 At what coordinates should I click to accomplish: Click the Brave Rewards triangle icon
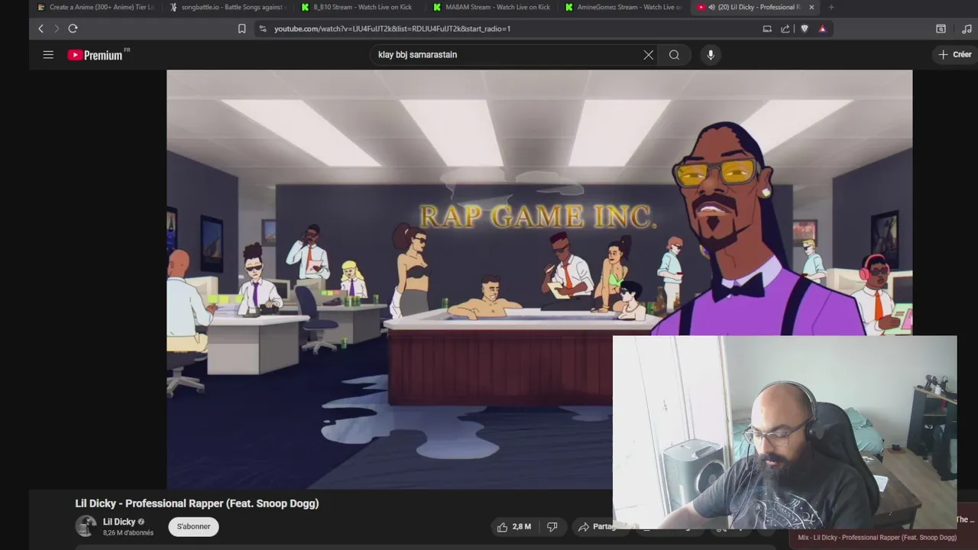(822, 28)
